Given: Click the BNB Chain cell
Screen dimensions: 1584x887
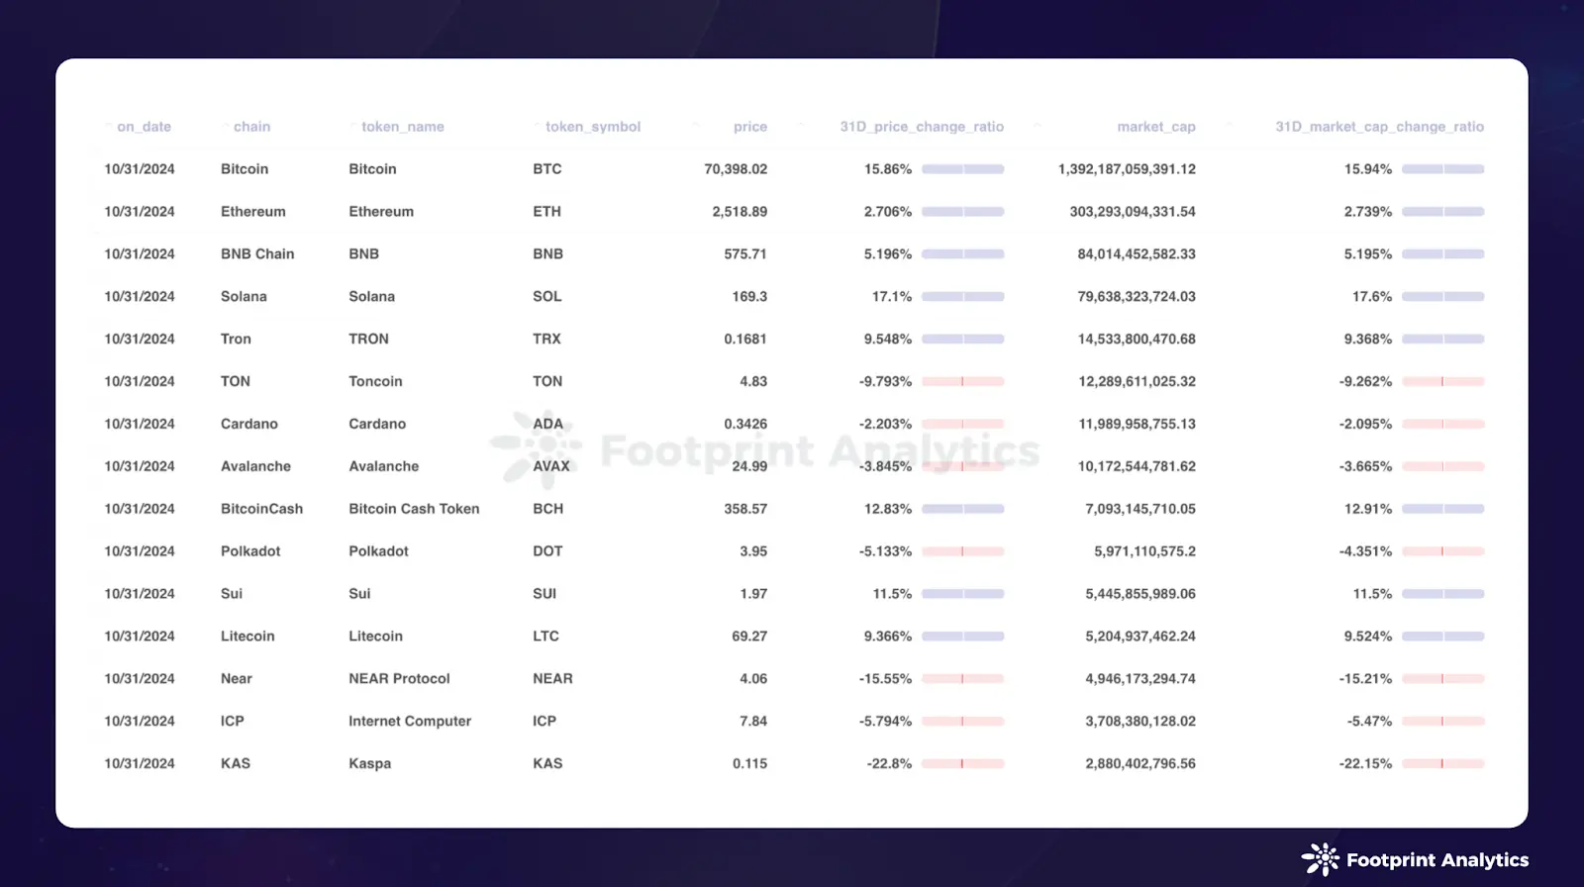Looking at the screenshot, I should point(257,254).
